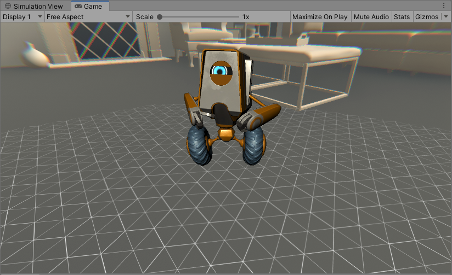This screenshot has height=275, width=452.
Task: Open the three-dot panel options menu
Action: tap(444, 5)
